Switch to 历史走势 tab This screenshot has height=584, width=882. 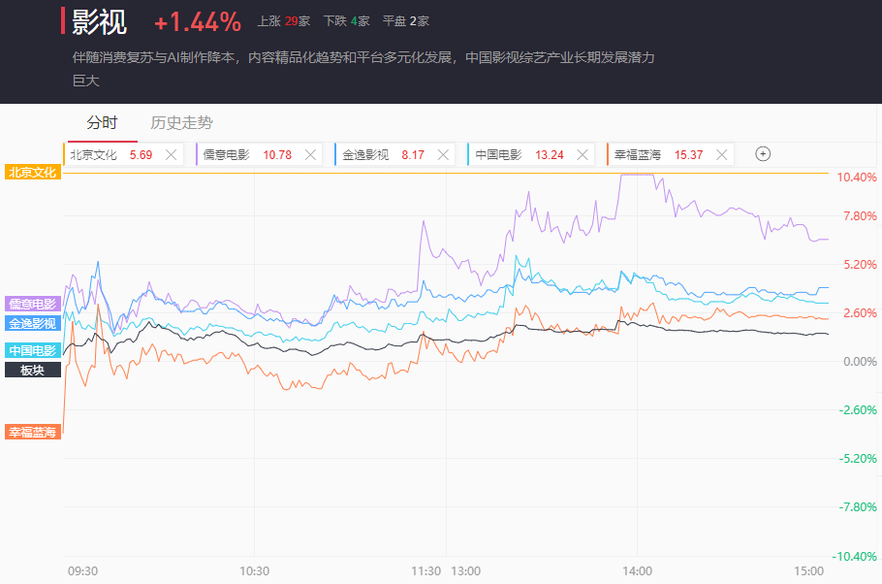[x=181, y=123]
